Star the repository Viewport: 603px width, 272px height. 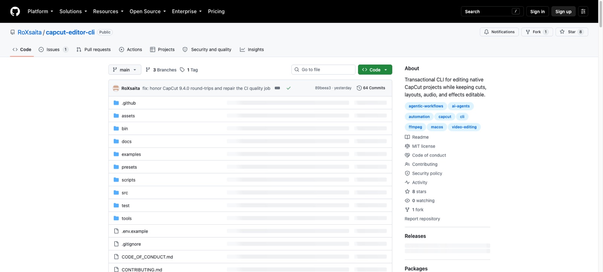(572, 32)
